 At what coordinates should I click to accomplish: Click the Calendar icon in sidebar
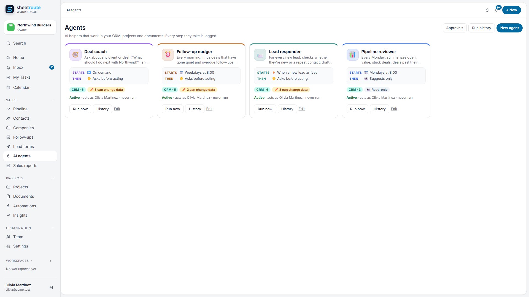[8, 87]
